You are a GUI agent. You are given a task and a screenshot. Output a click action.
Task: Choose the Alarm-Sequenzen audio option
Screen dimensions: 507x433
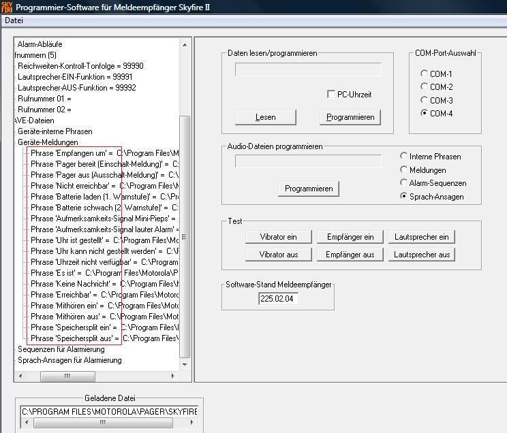(x=403, y=182)
